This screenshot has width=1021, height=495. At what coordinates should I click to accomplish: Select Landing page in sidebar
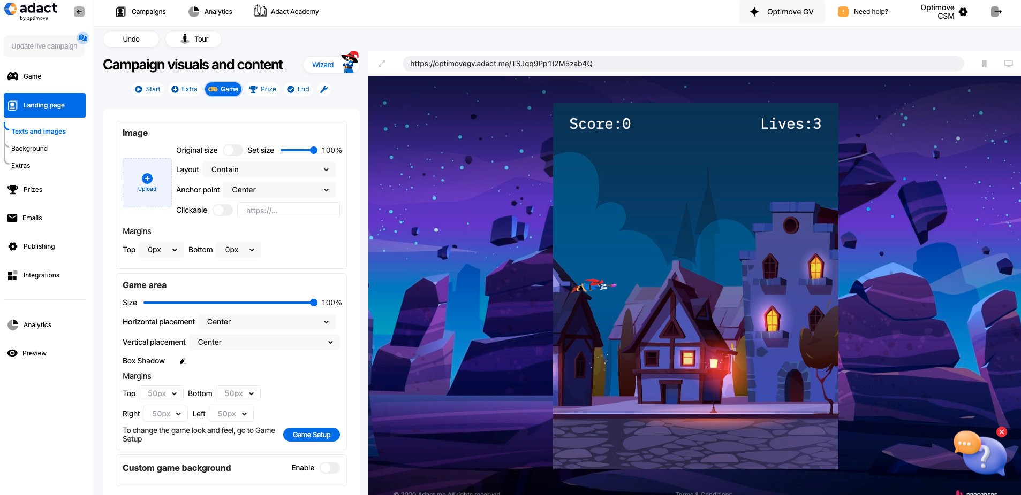coord(44,105)
